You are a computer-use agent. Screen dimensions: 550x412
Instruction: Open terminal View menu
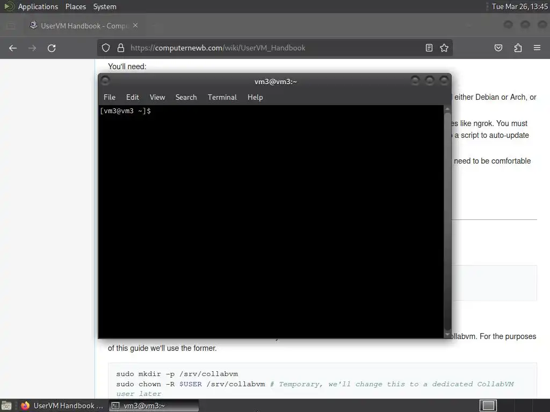[x=157, y=98]
